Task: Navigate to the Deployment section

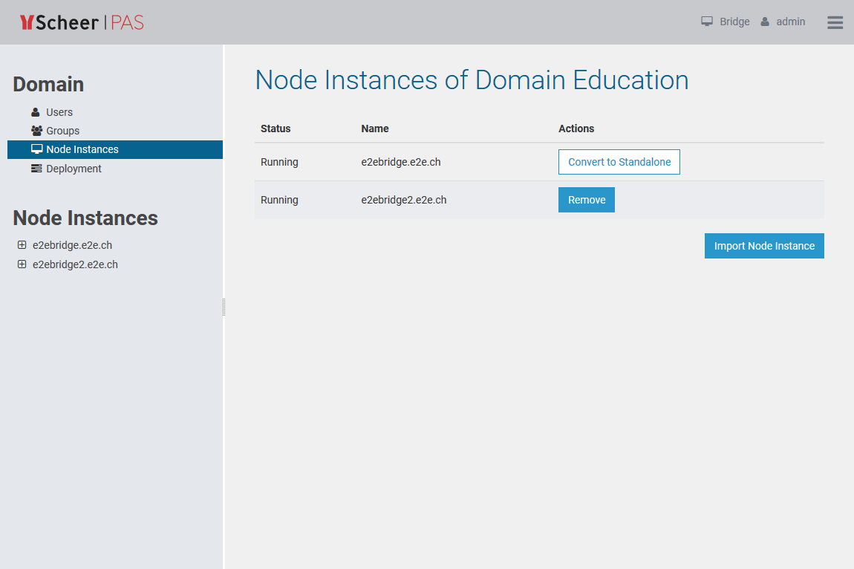Action: (74, 168)
